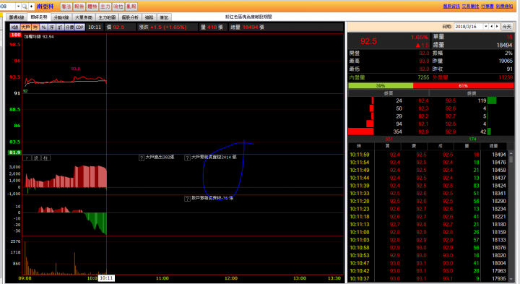The width and height of the screenshot is (520, 284).
Task: Open the 追蹤 tab
Action: point(149,17)
